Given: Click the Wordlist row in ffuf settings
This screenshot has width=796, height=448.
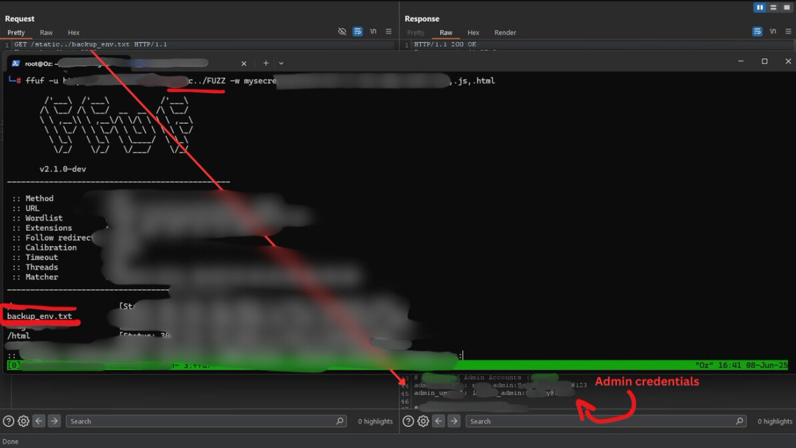Looking at the screenshot, I should point(44,218).
